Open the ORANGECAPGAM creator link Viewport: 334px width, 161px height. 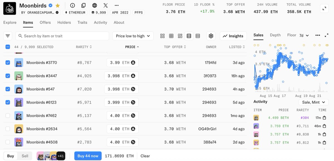[40, 13]
